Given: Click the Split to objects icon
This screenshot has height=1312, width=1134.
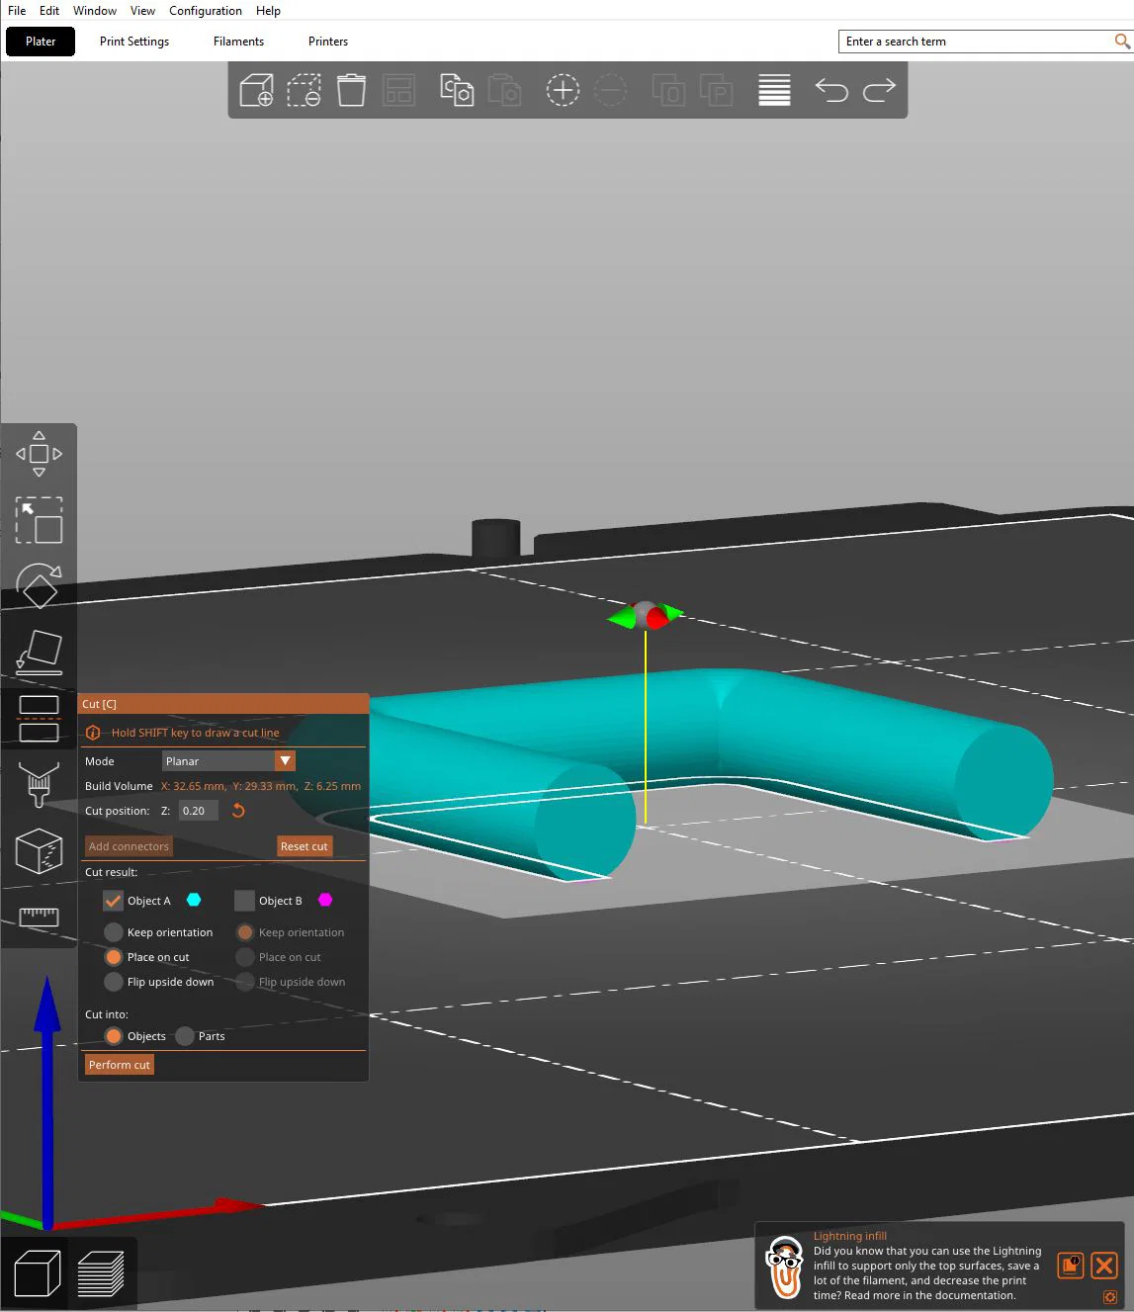Looking at the screenshot, I should [668, 90].
